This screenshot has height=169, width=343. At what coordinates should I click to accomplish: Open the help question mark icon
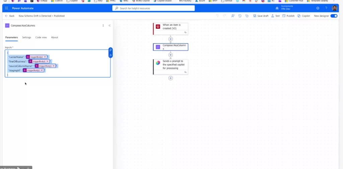[x=326, y=8]
